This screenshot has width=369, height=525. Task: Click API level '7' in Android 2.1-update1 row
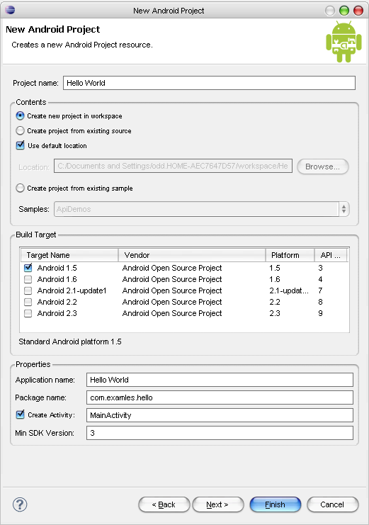tap(320, 290)
